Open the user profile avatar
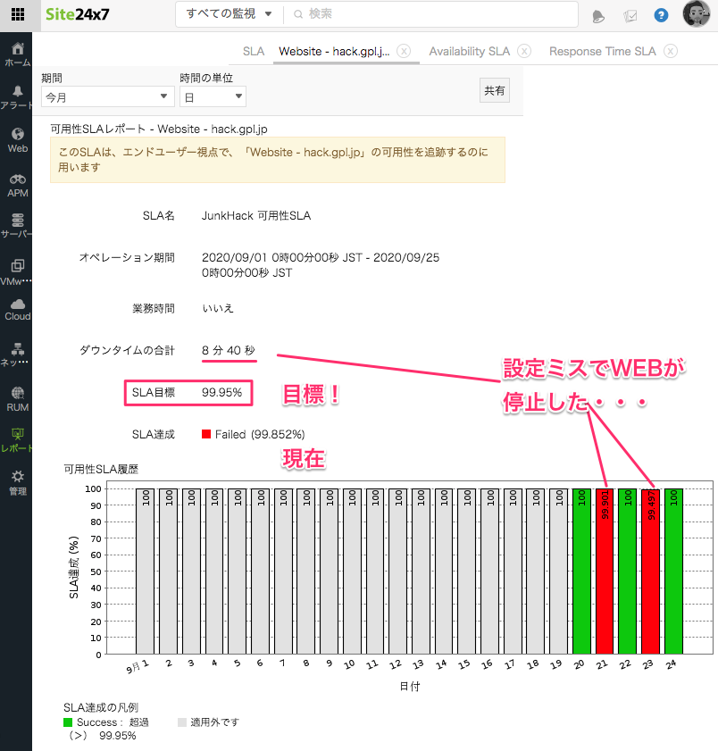 coord(696,14)
